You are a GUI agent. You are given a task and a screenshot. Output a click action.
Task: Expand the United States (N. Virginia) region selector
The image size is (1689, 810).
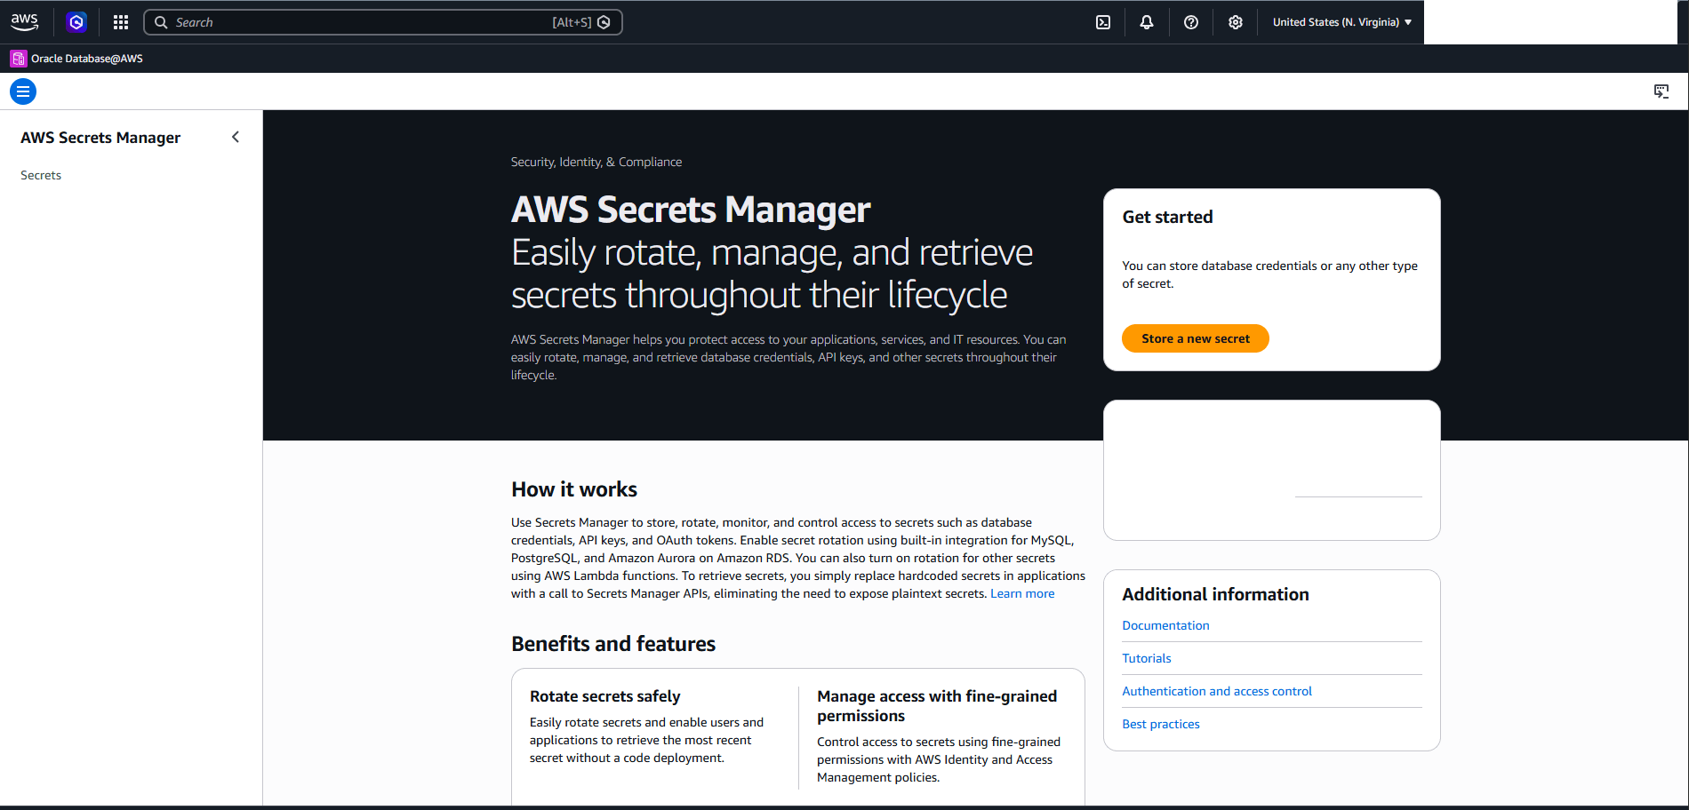click(x=1341, y=22)
